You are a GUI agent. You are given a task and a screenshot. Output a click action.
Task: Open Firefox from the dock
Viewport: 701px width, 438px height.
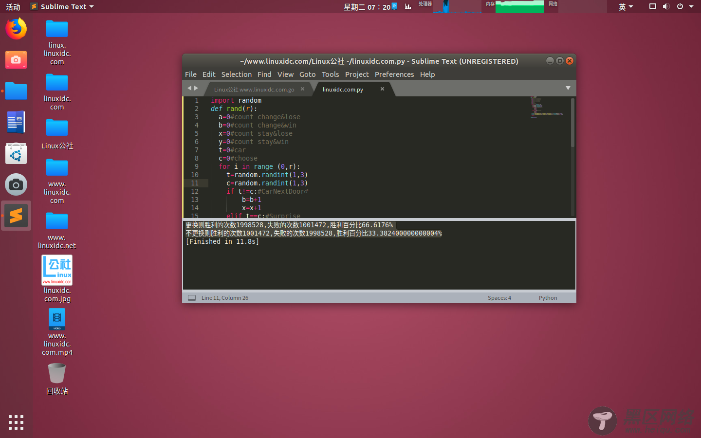click(16, 29)
